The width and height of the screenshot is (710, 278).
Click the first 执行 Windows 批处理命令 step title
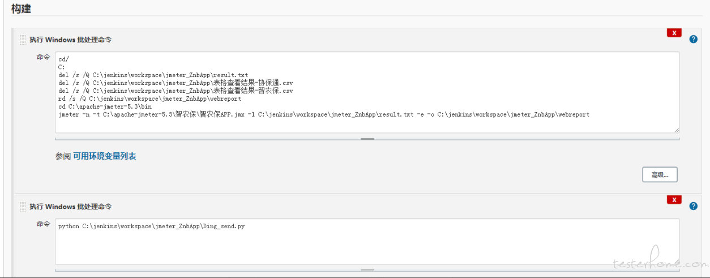70,40
